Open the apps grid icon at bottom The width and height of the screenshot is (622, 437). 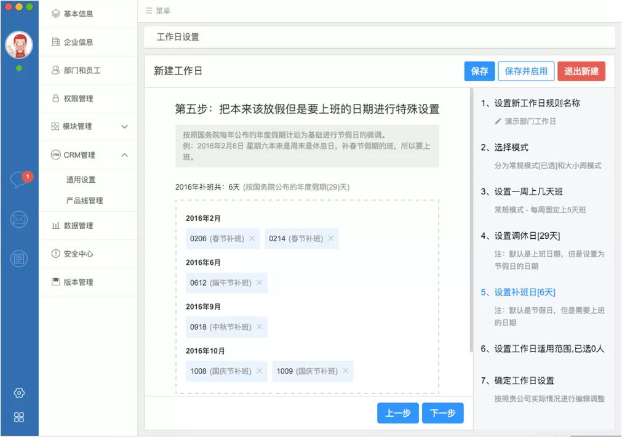(19, 417)
